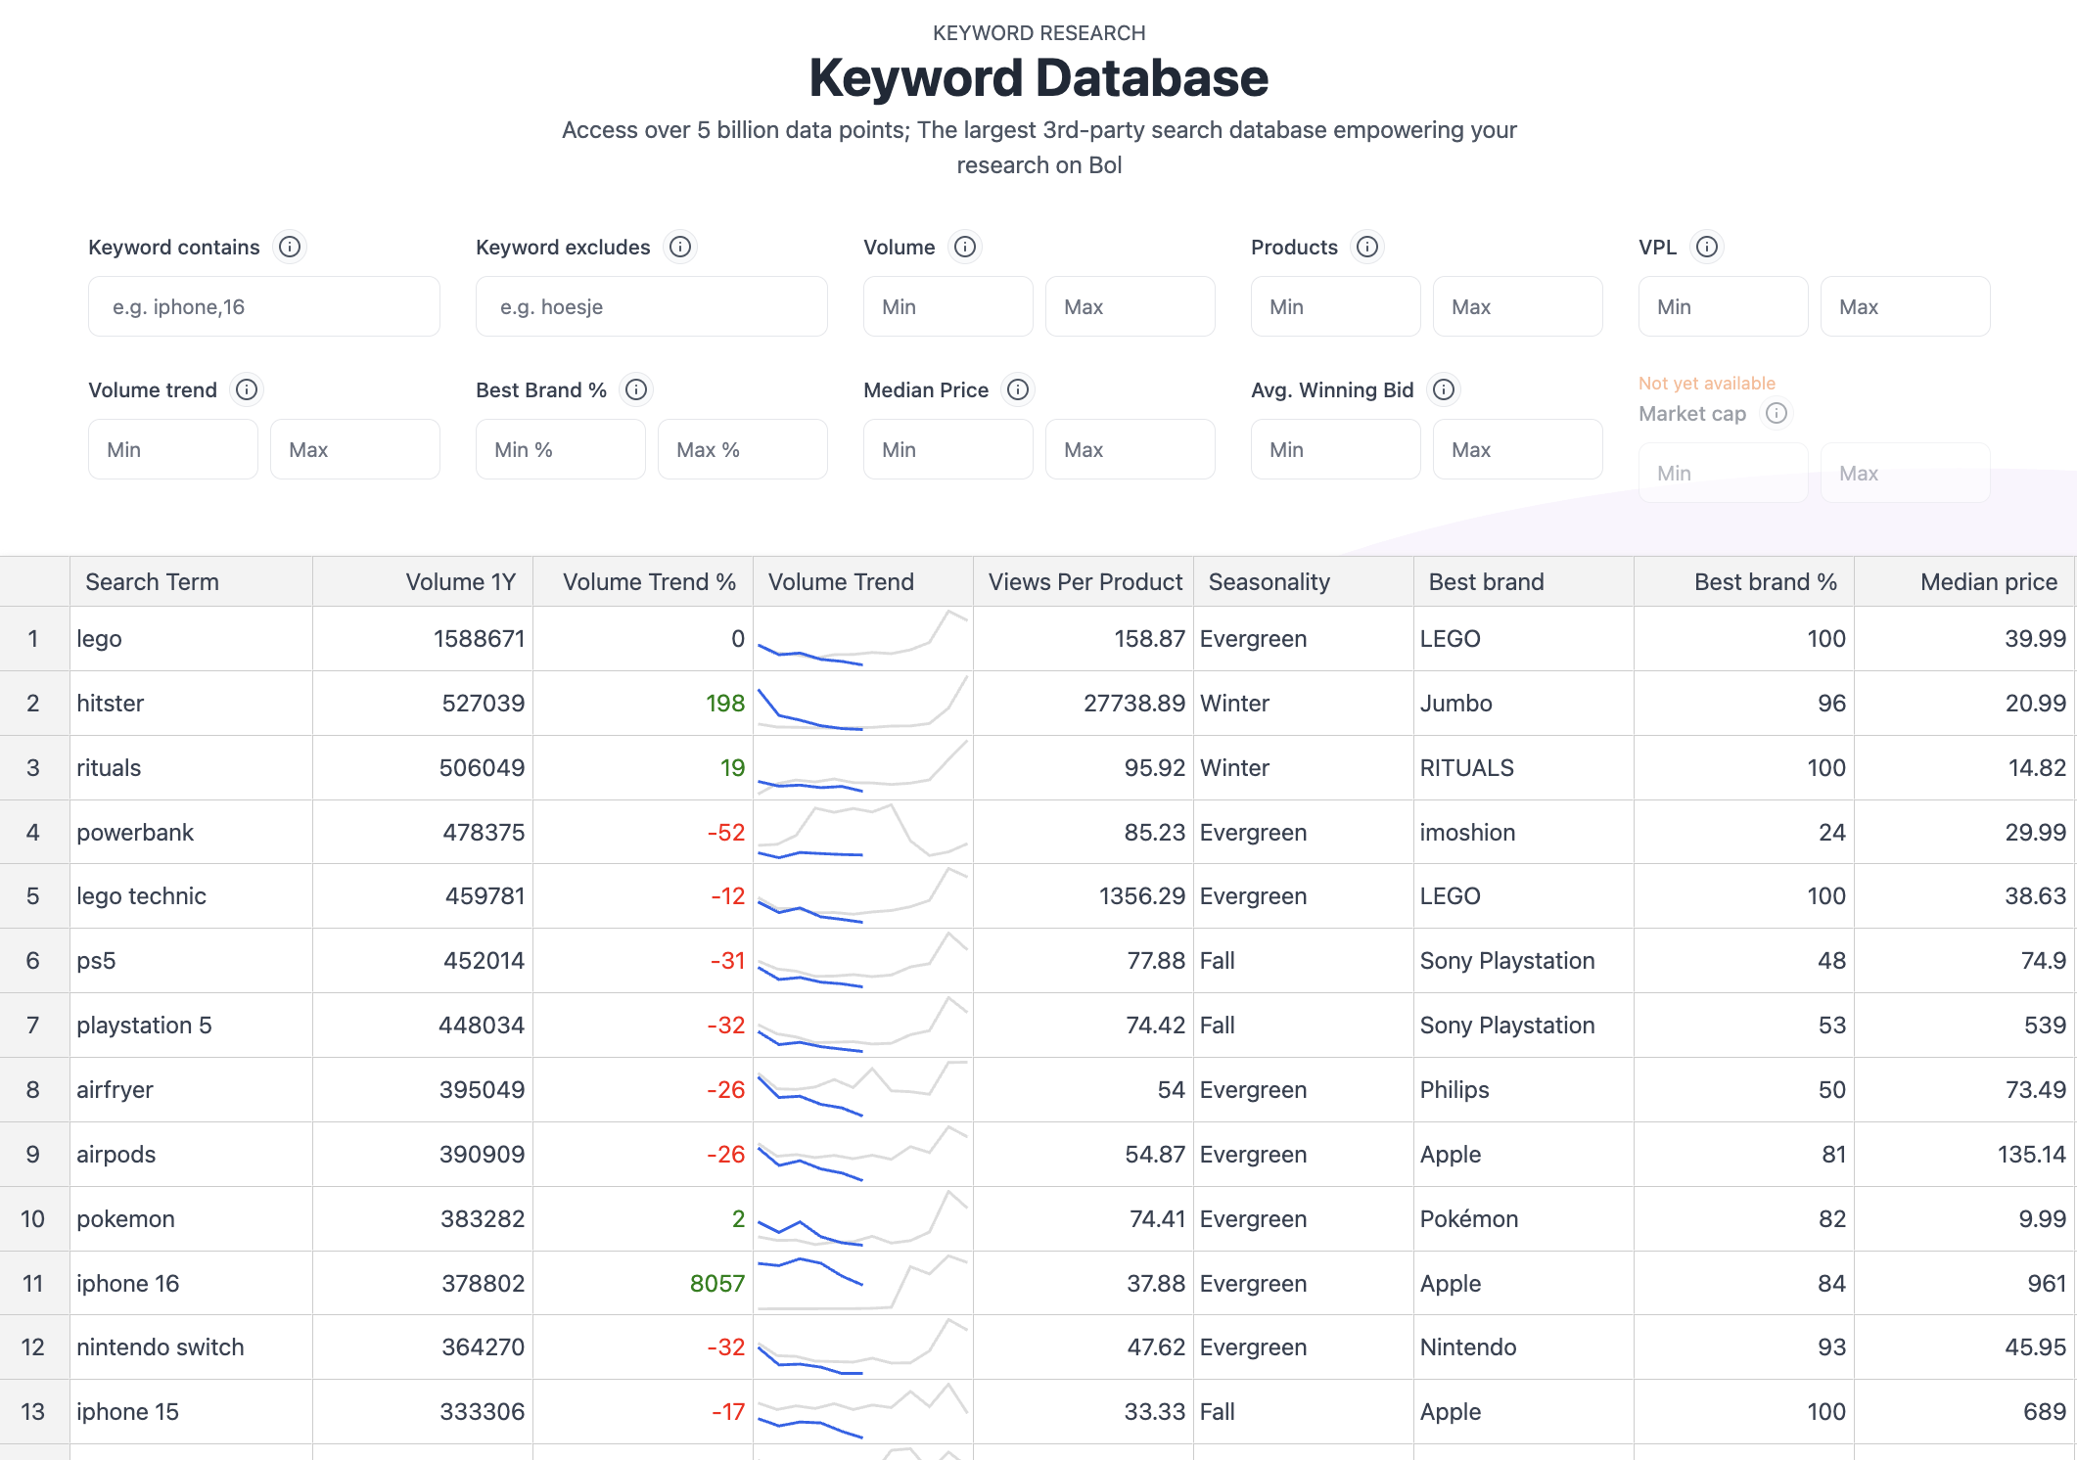
Task: Click iphone 16 volume trend sparkline
Action: click(x=863, y=1283)
